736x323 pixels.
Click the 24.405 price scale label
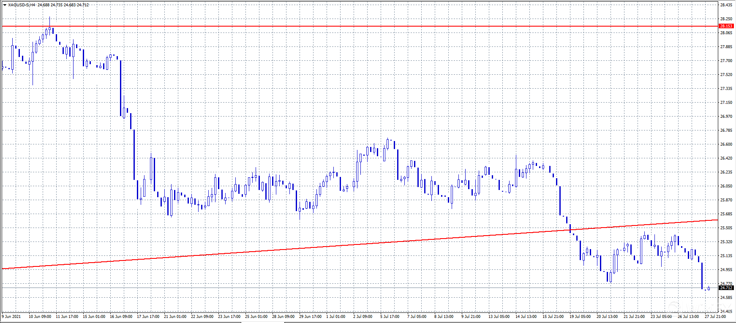[x=726, y=312]
